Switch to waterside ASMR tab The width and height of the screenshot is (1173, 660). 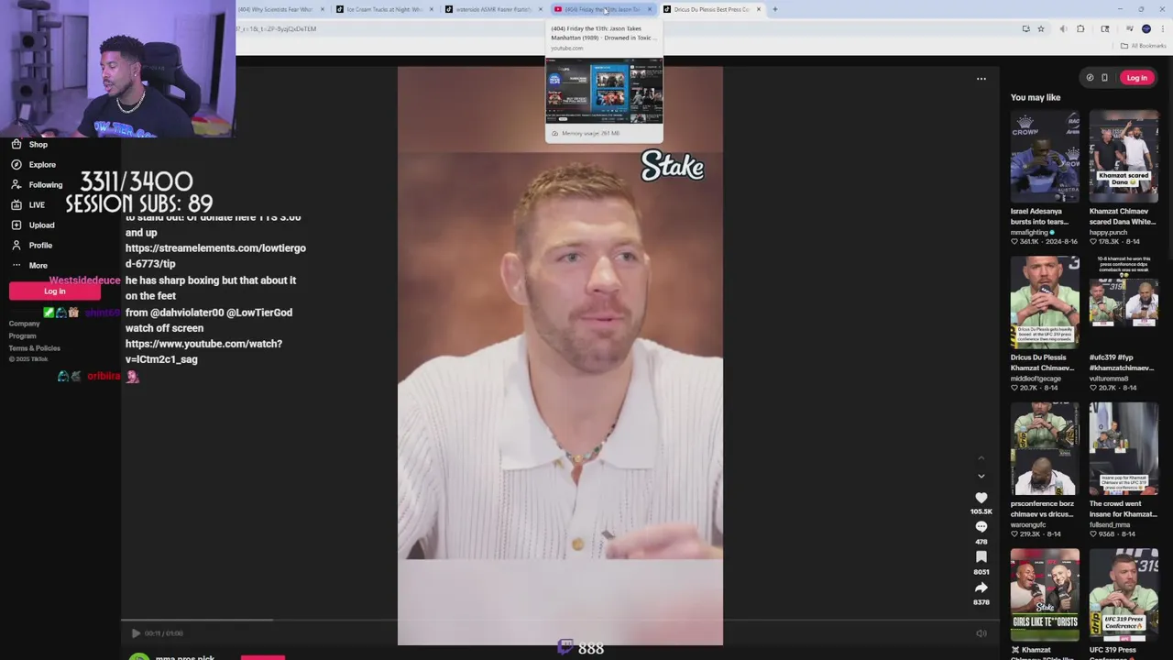pos(493,9)
